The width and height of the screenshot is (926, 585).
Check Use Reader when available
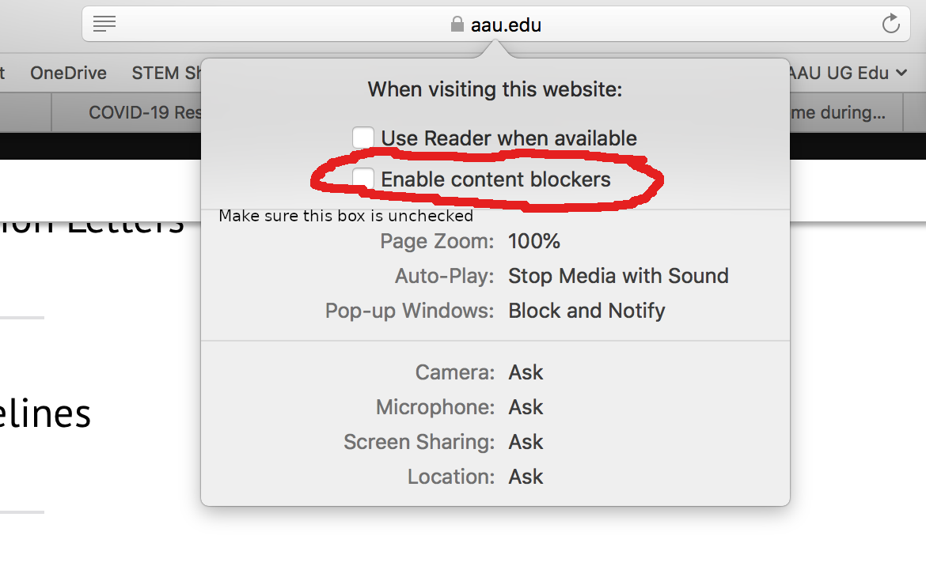[x=363, y=138]
